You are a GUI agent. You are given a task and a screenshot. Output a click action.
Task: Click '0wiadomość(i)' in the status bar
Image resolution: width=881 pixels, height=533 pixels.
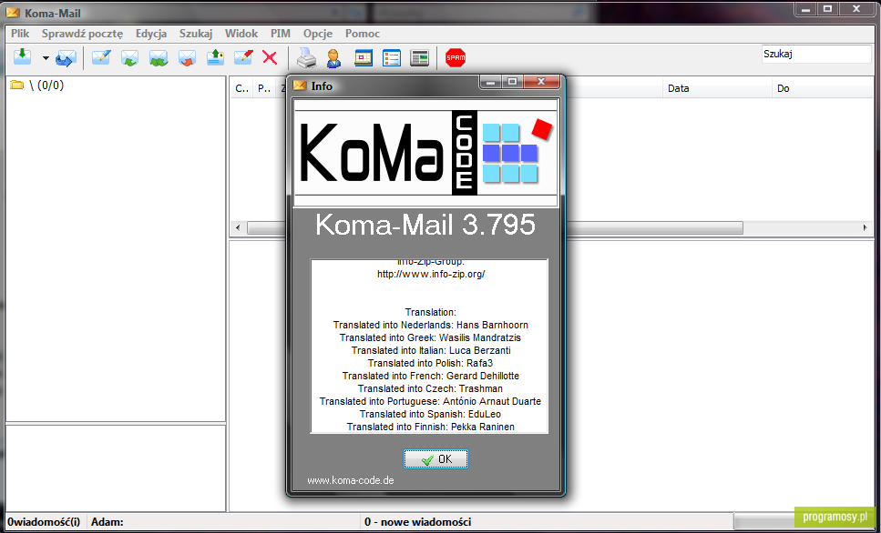44,522
